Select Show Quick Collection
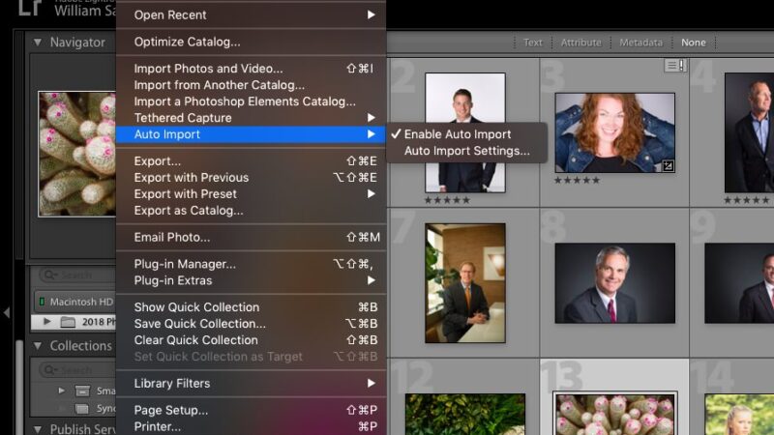 (x=251, y=307)
